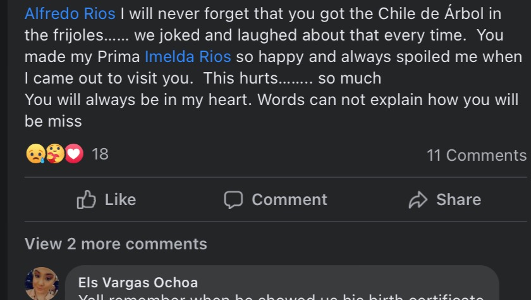Expand View 2 more comments
Screen dimensions: 531x300
coord(116,244)
